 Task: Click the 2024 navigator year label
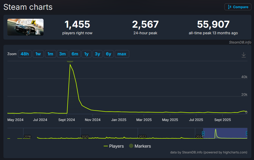199,137
